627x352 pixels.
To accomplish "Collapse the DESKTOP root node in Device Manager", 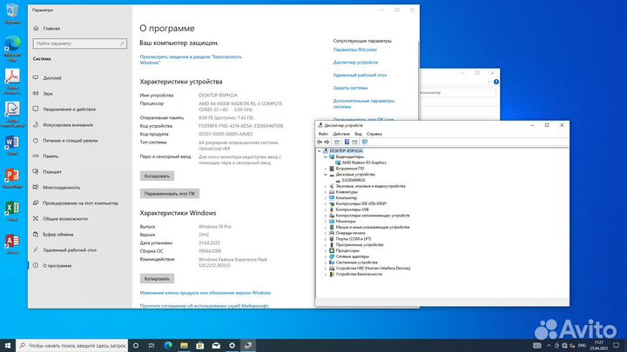I will point(319,151).
